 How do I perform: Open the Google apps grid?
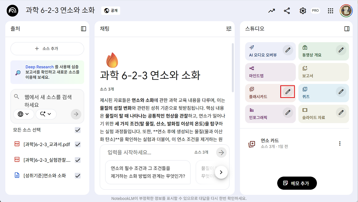click(x=331, y=11)
